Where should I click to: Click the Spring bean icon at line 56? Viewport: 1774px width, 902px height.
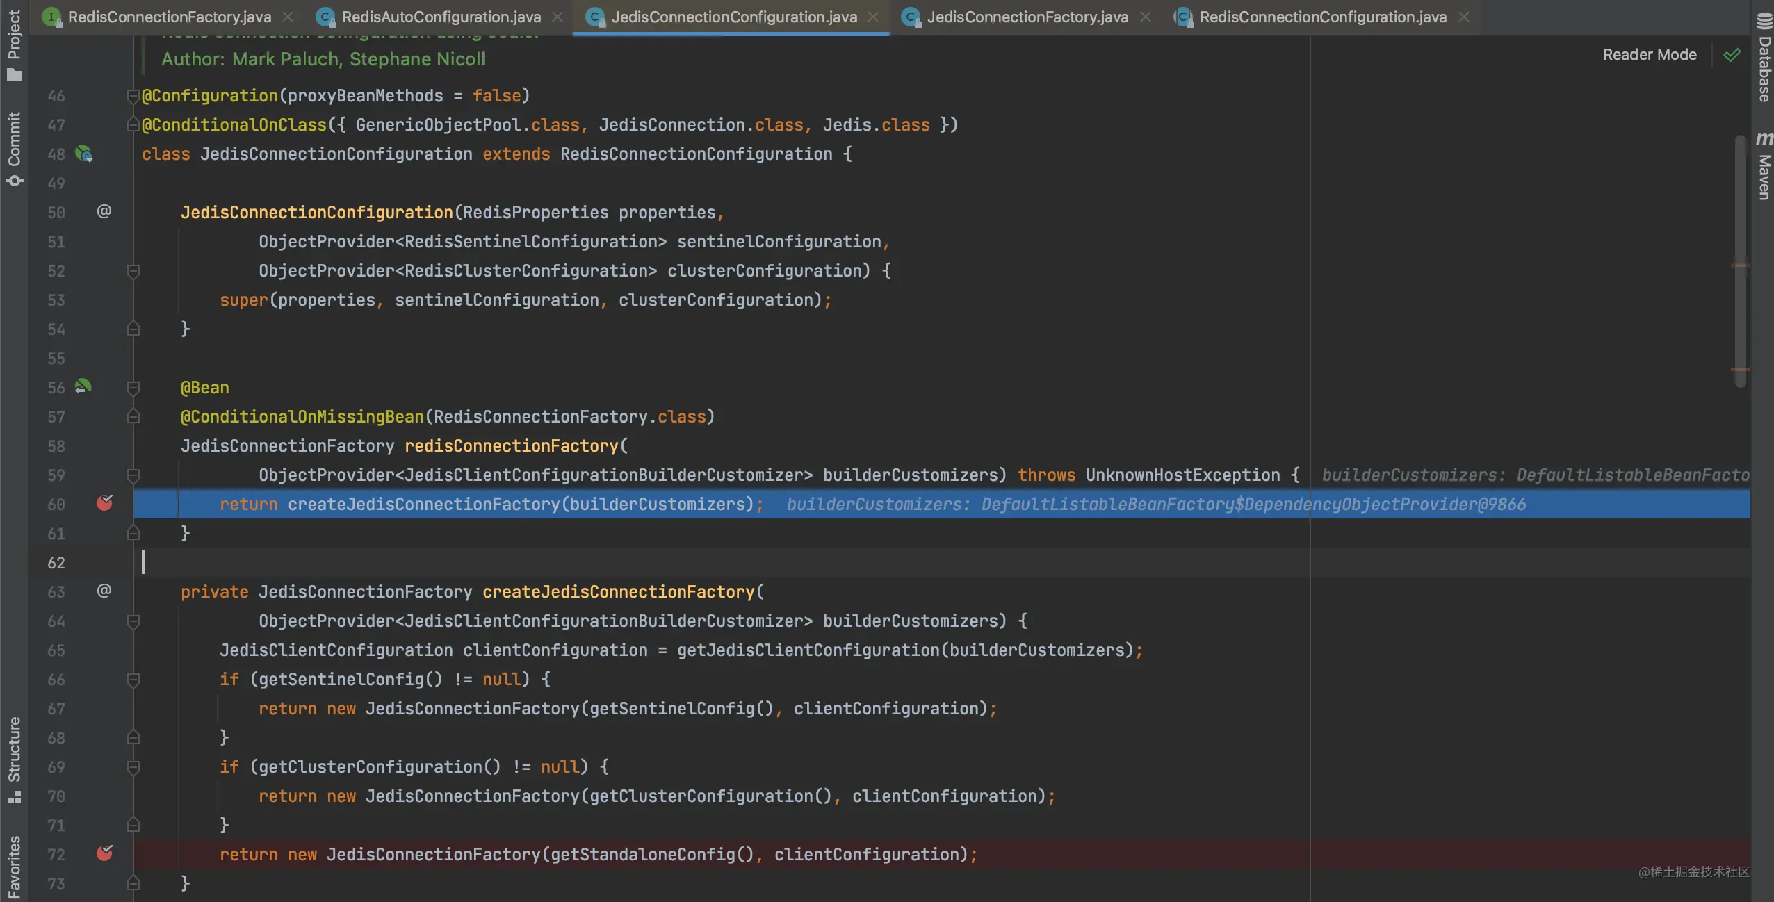click(x=83, y=386)
